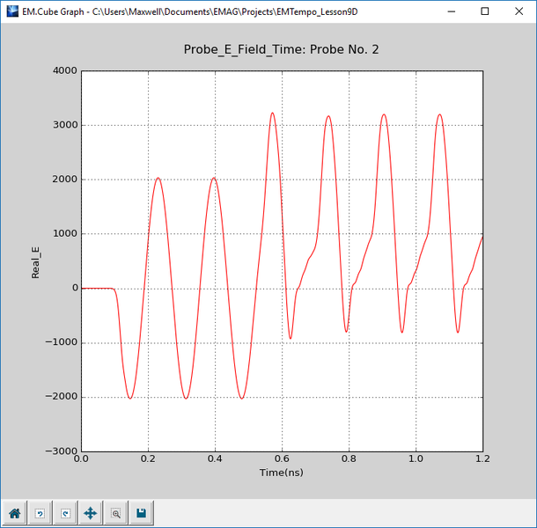Viewport: 537px width, 528px height.
Task: Select the zoom to rectangle tool
Action: (x=115, y=512)
